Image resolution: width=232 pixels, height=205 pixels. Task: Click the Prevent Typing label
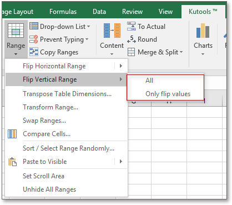[x=62, y=39]
